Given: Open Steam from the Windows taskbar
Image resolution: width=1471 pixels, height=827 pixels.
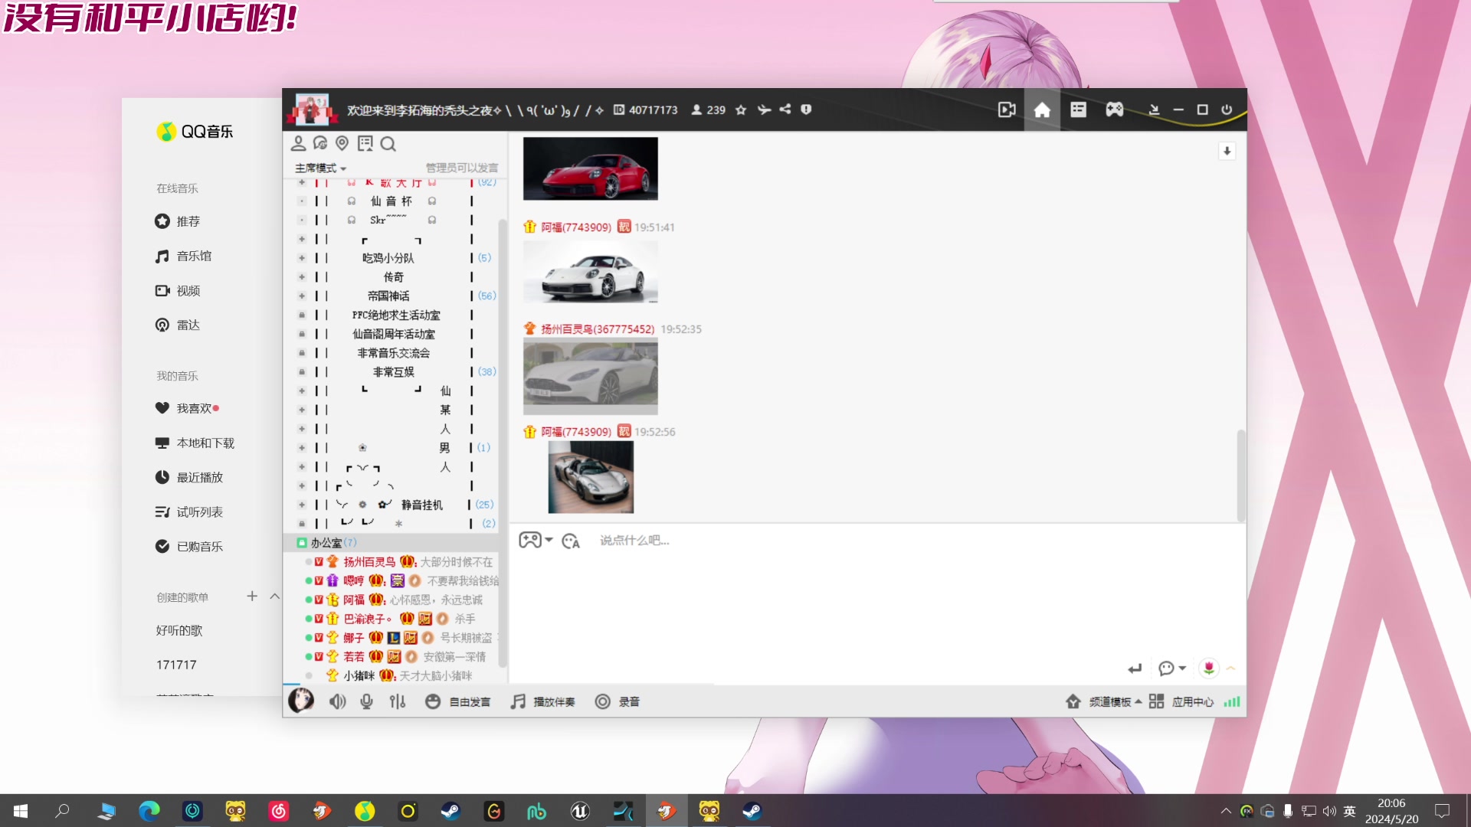Looking at the screenshot, I should pyautogui.click(x=450, y=811).
